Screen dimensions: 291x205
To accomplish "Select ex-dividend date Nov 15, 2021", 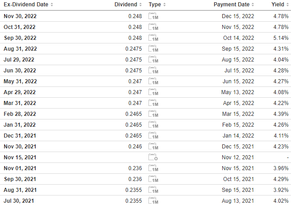I will tap(20, 157).
